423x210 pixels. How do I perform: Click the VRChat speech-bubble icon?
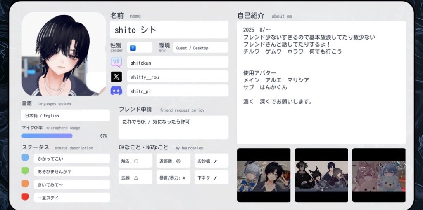116,62
